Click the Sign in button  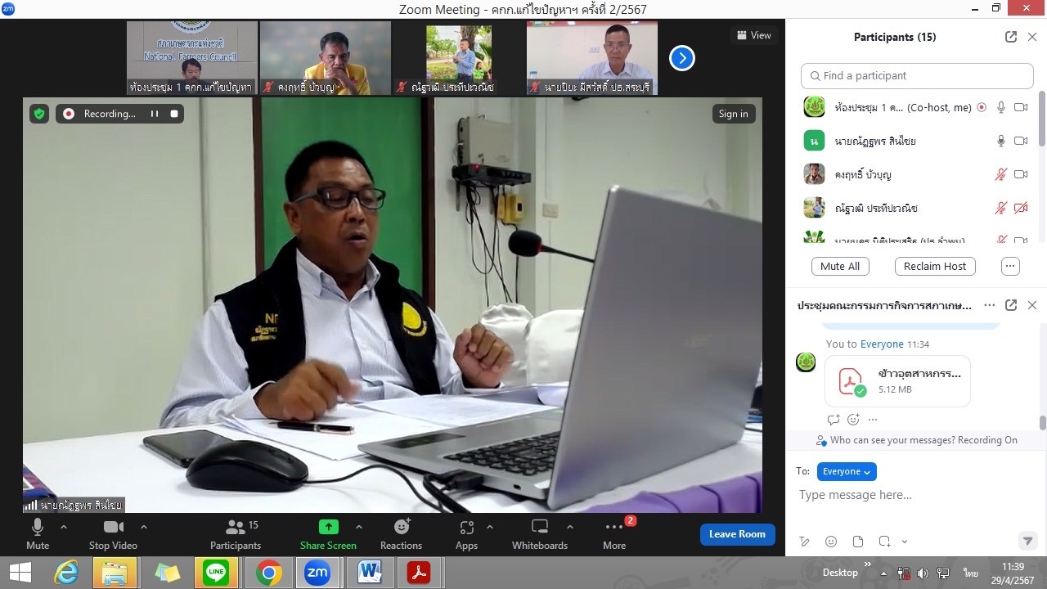(733, 114)
